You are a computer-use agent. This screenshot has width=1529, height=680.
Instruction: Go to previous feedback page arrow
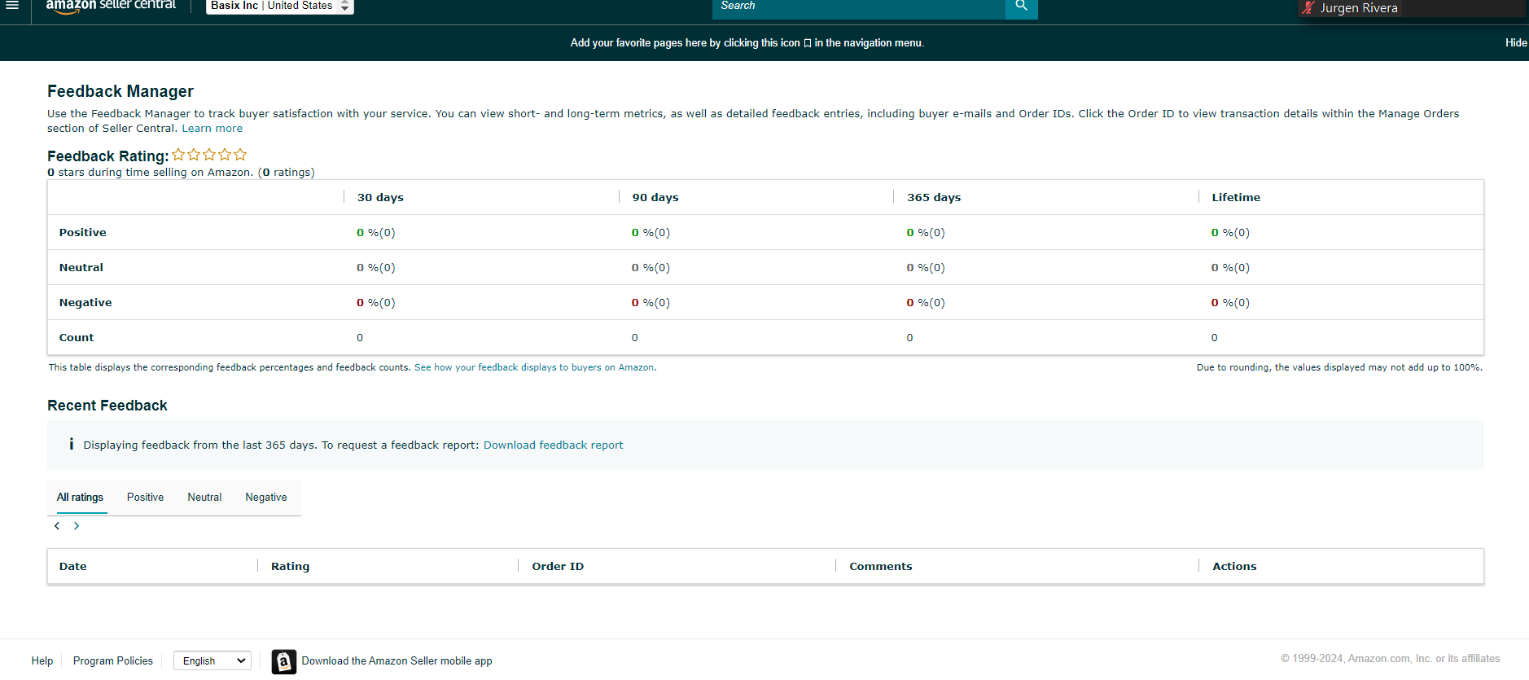pyautogui.click(x=57, y=526)
